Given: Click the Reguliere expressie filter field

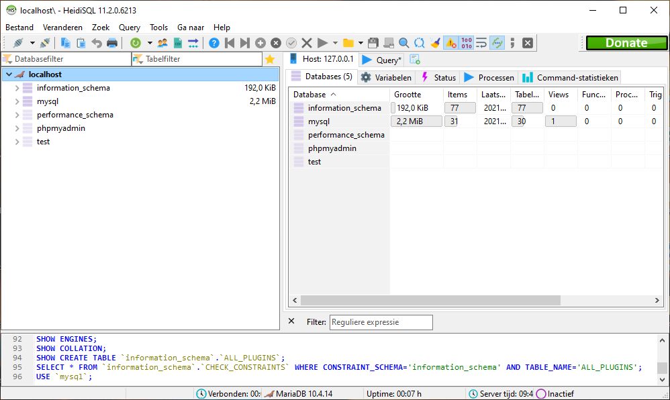Looking at the screenshot, I should 381,322.
